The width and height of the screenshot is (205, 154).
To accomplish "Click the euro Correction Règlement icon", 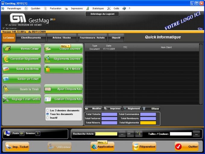I will 6,59.
